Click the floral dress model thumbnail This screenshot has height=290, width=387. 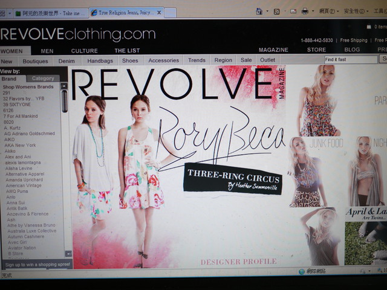[317, 101]
